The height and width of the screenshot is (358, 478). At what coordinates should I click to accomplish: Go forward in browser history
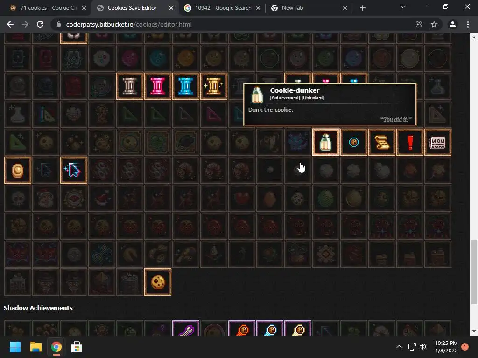pyautogui.click(x=25, y=24)
